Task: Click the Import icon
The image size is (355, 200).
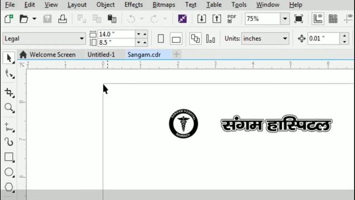Action: [x=201, y=19]
